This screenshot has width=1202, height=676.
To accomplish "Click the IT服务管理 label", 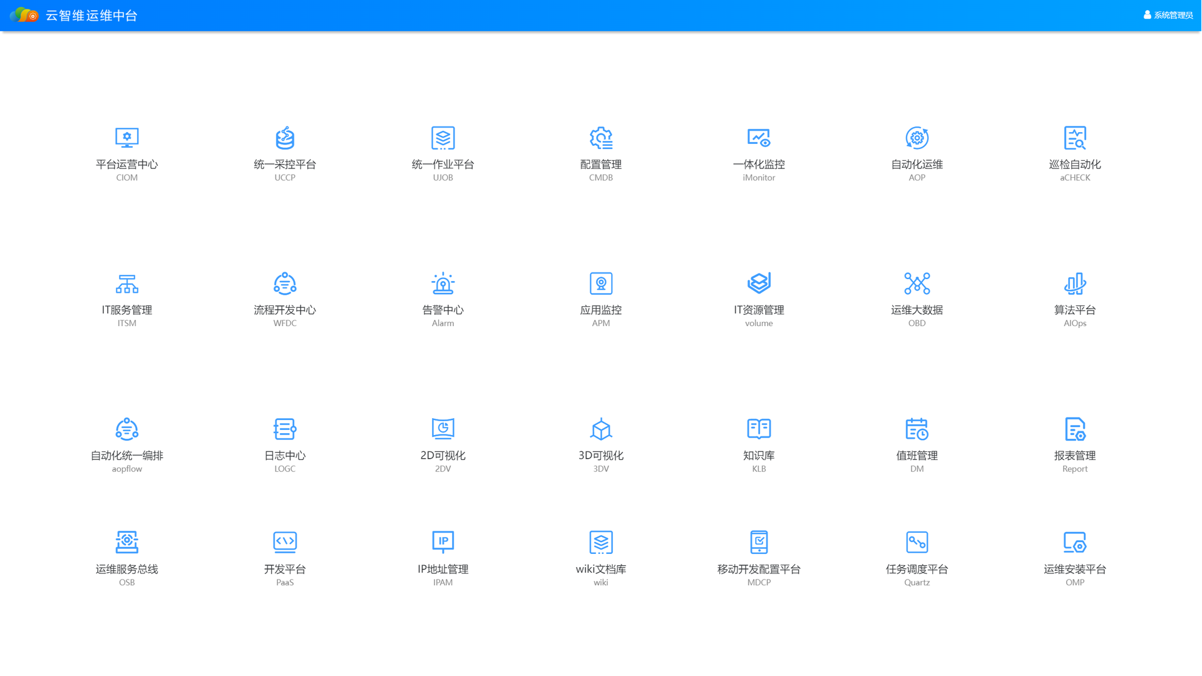I will tap(126, 310).
